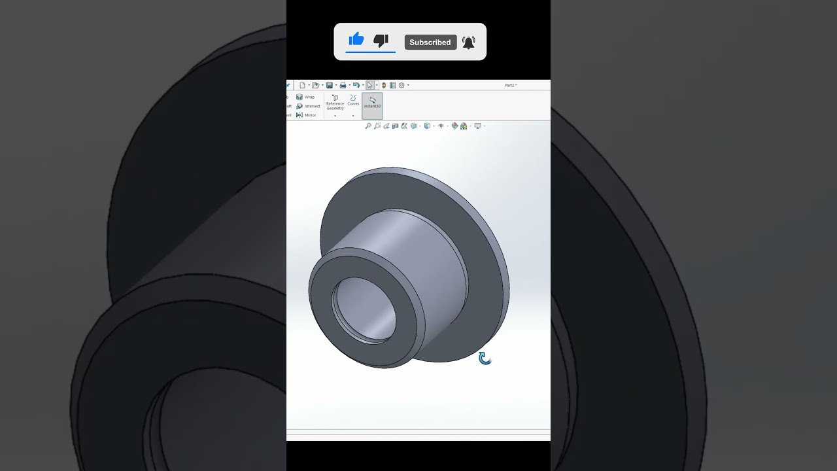Open Reference Geometry tool
Image resolution: width=837 pixels, height=471 pixels.
[335, 103]
